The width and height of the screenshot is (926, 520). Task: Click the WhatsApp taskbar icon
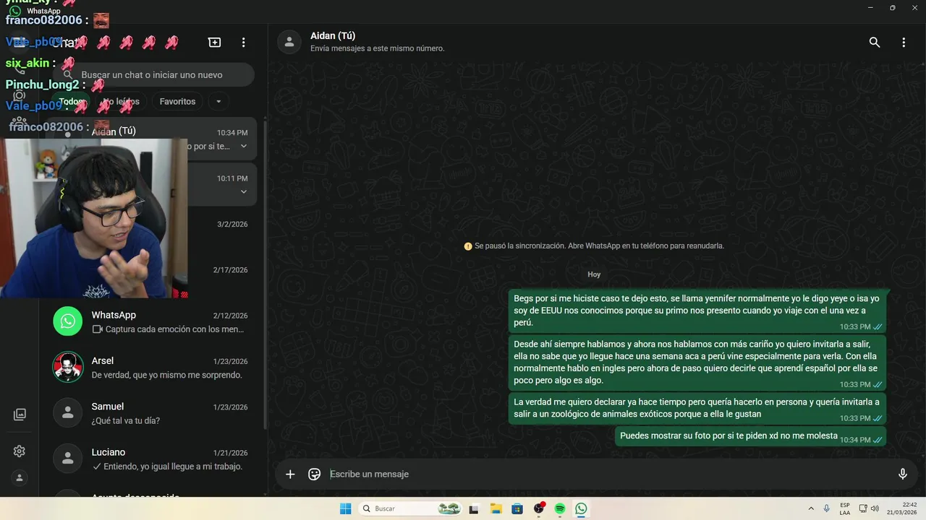coord(582,508)
